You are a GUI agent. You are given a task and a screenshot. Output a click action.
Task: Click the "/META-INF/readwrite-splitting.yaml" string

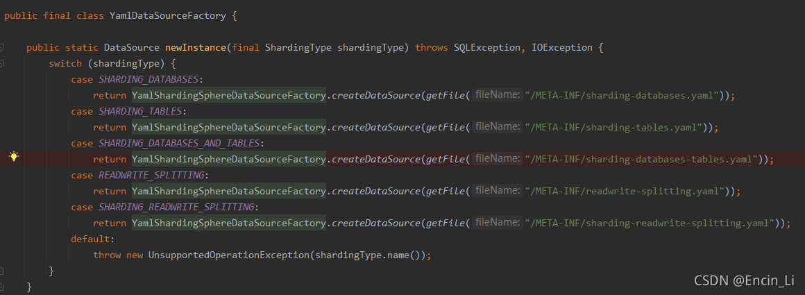(625, 191)
